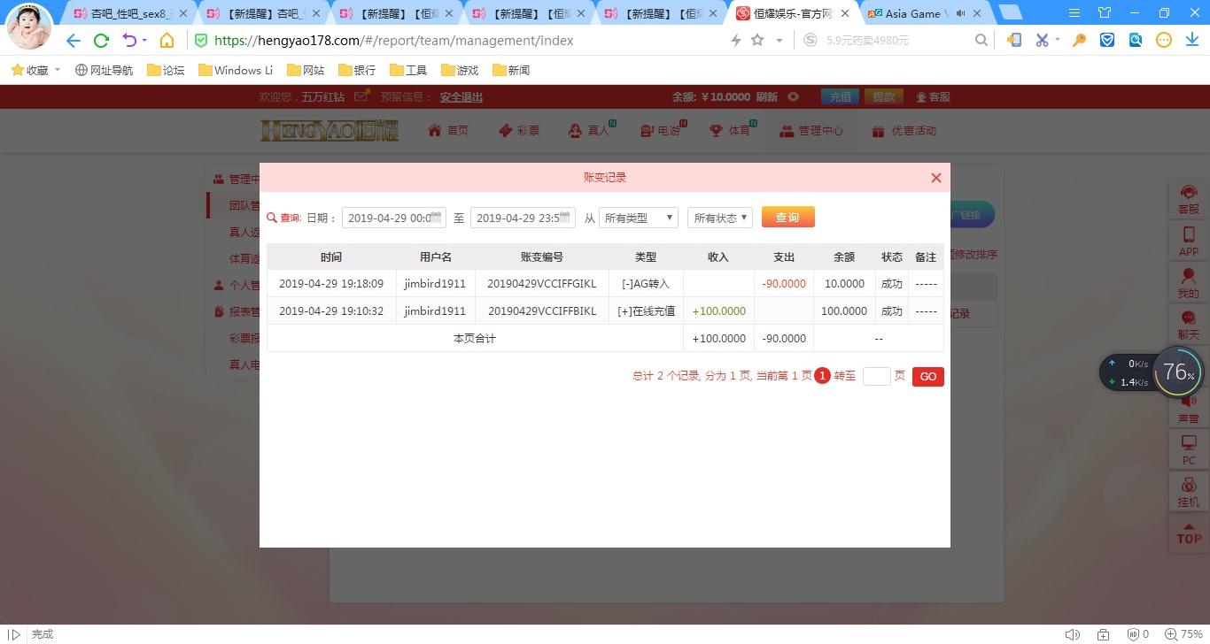Click the start date field 2019-04-29 00:0
Image resolution: width=1210 pixels, height=644 pixels.
[394, 218]
